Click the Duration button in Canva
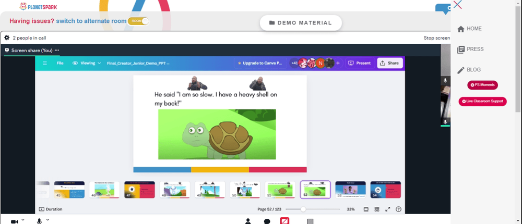Viewport: 522px width, 224px height. point(51,209)
